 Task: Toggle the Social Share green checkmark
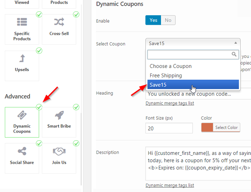point(39,143)
